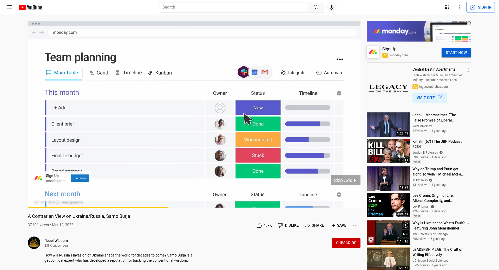
Task: Click Legacy on the Bay logo
Action: pyautogui.click(x=388, y=89)
